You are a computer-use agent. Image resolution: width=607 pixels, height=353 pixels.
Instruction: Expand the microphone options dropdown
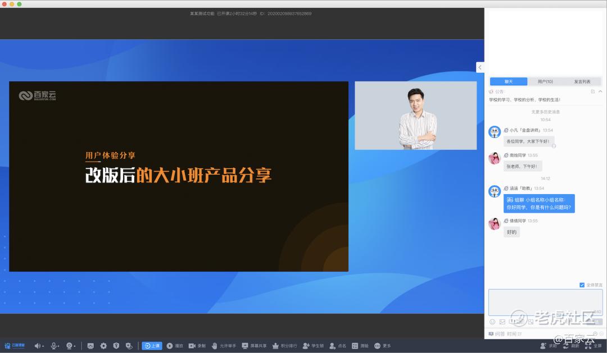click(60, 346)
